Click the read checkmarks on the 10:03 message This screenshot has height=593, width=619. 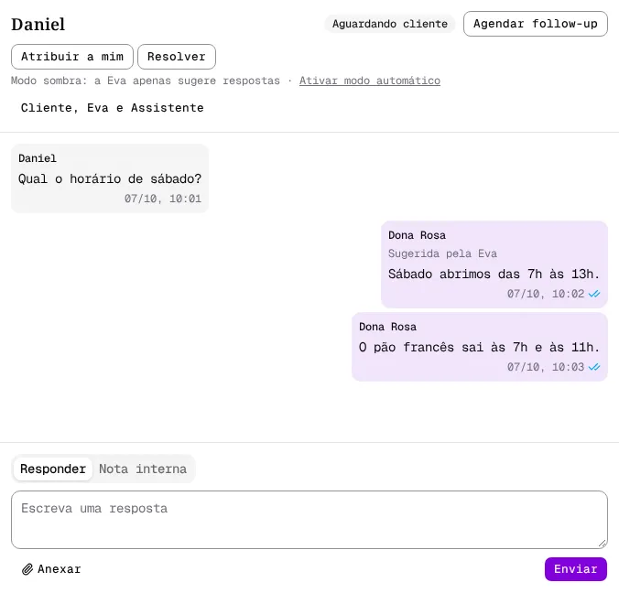coord(594,367)
